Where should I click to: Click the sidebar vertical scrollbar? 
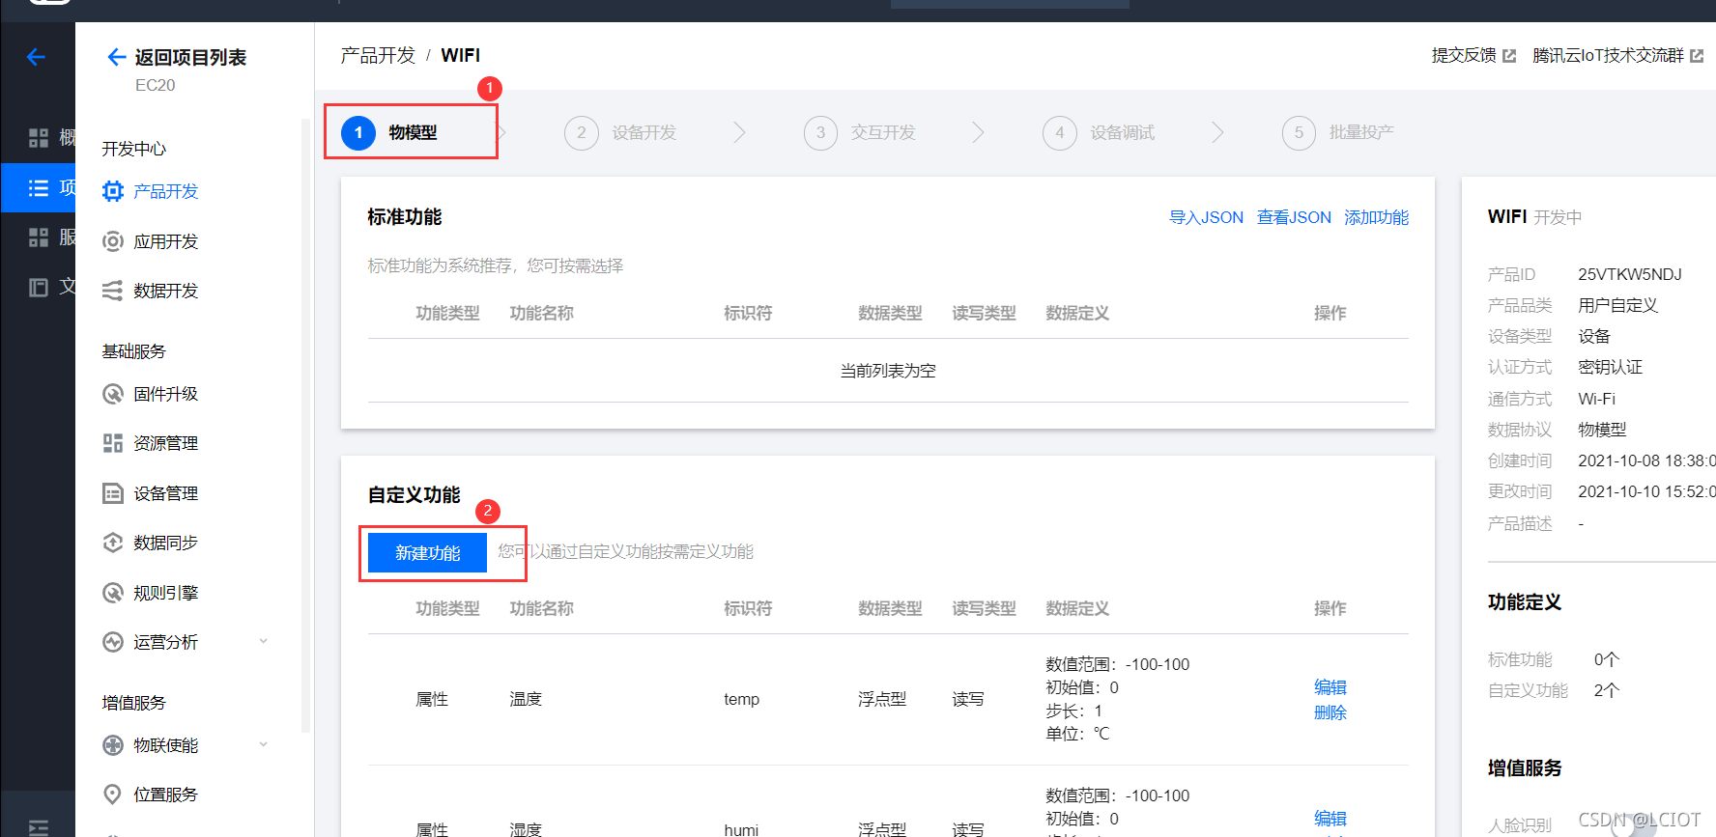pos(305,425)
